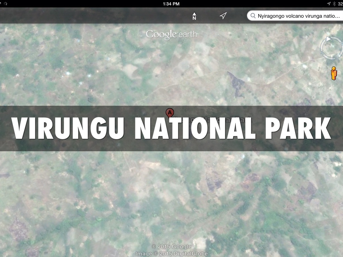343x257 pixels.
Task: Click the Image © 2015 DigitalGlobe attribution
Action: (171, 254)
